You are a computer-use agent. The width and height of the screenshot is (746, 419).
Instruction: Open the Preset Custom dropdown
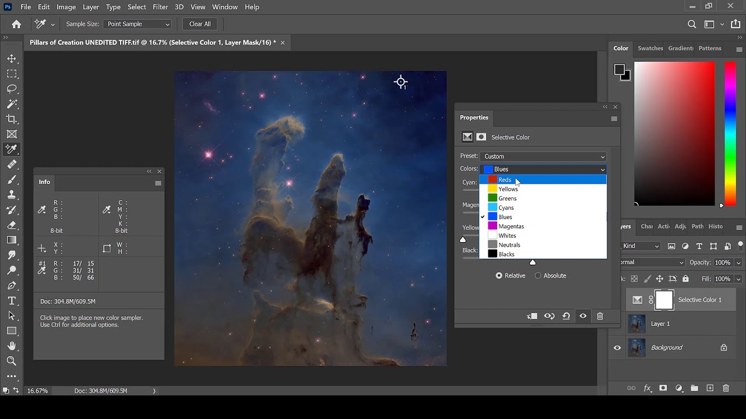tap(544, 157)
